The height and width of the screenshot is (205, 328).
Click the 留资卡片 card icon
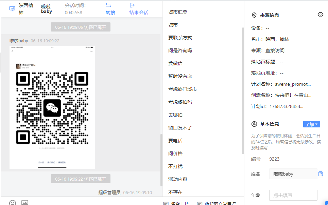(x=166, y=204)
